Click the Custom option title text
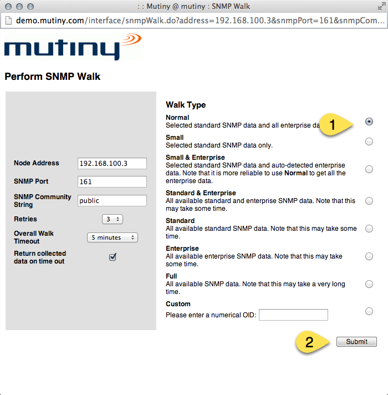 point(178,304)
